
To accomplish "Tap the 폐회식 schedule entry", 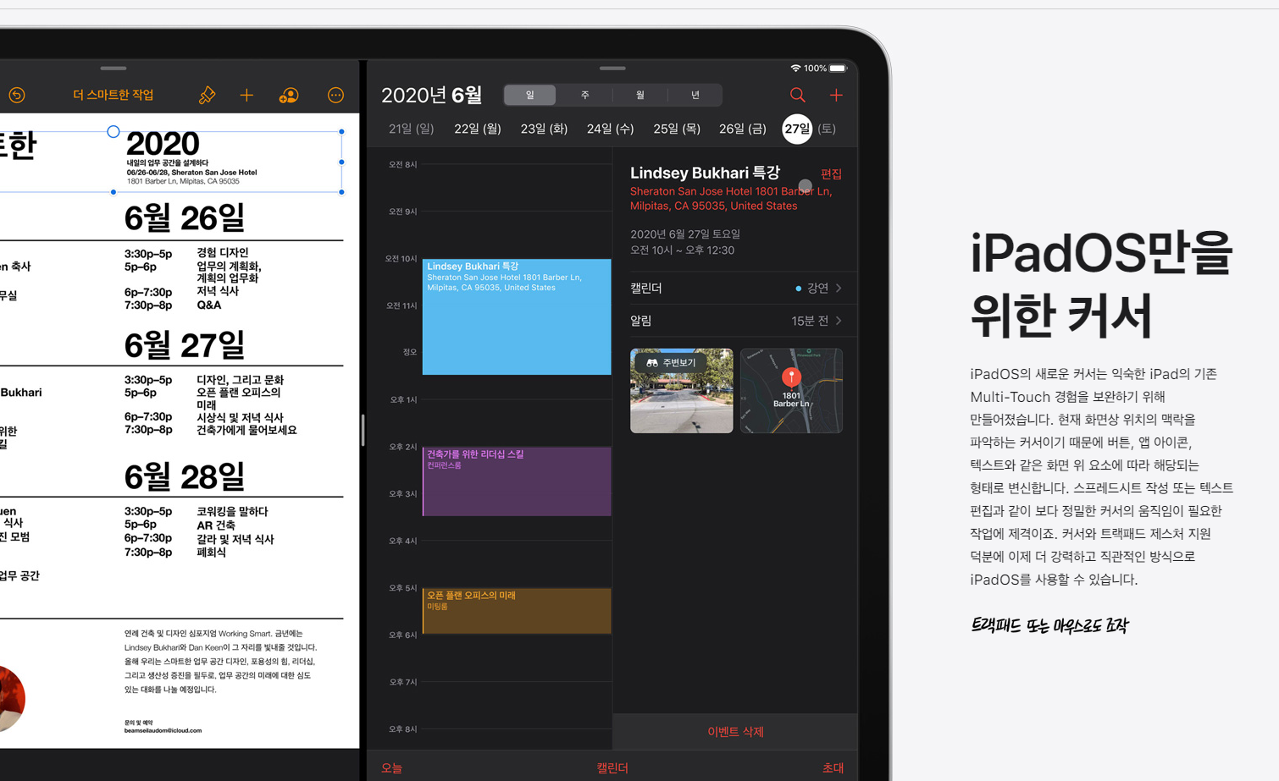I will pos(212,553).
